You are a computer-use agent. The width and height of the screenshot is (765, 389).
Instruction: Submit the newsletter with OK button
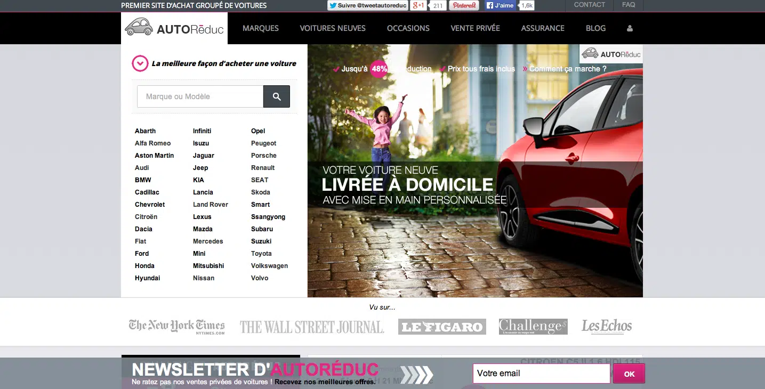629,374
